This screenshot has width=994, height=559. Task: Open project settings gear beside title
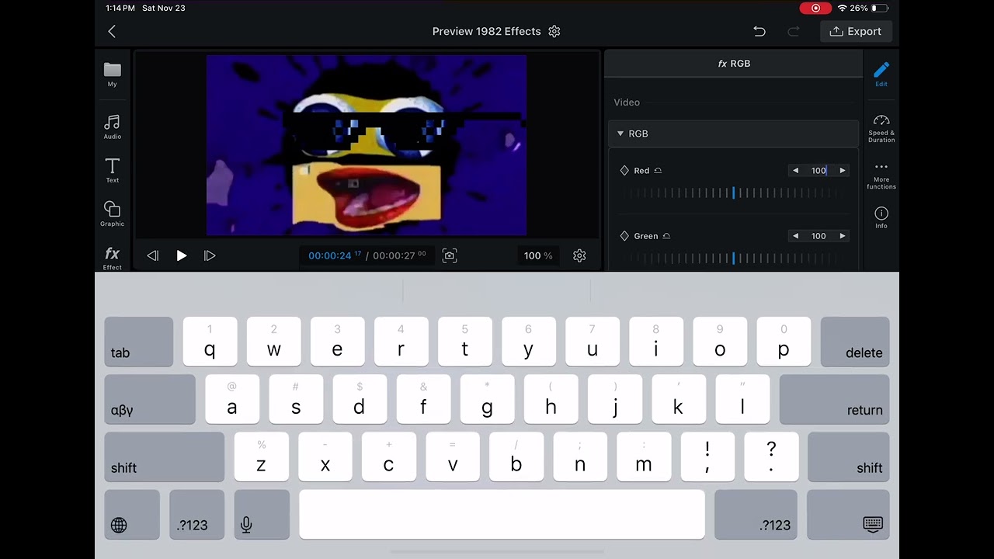click(554, 31)
